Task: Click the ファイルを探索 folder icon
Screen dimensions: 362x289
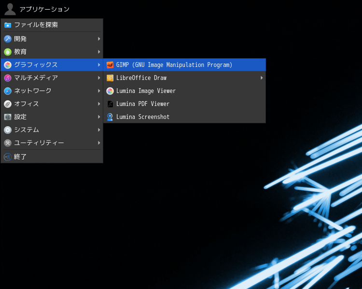Action: point(8,25)
